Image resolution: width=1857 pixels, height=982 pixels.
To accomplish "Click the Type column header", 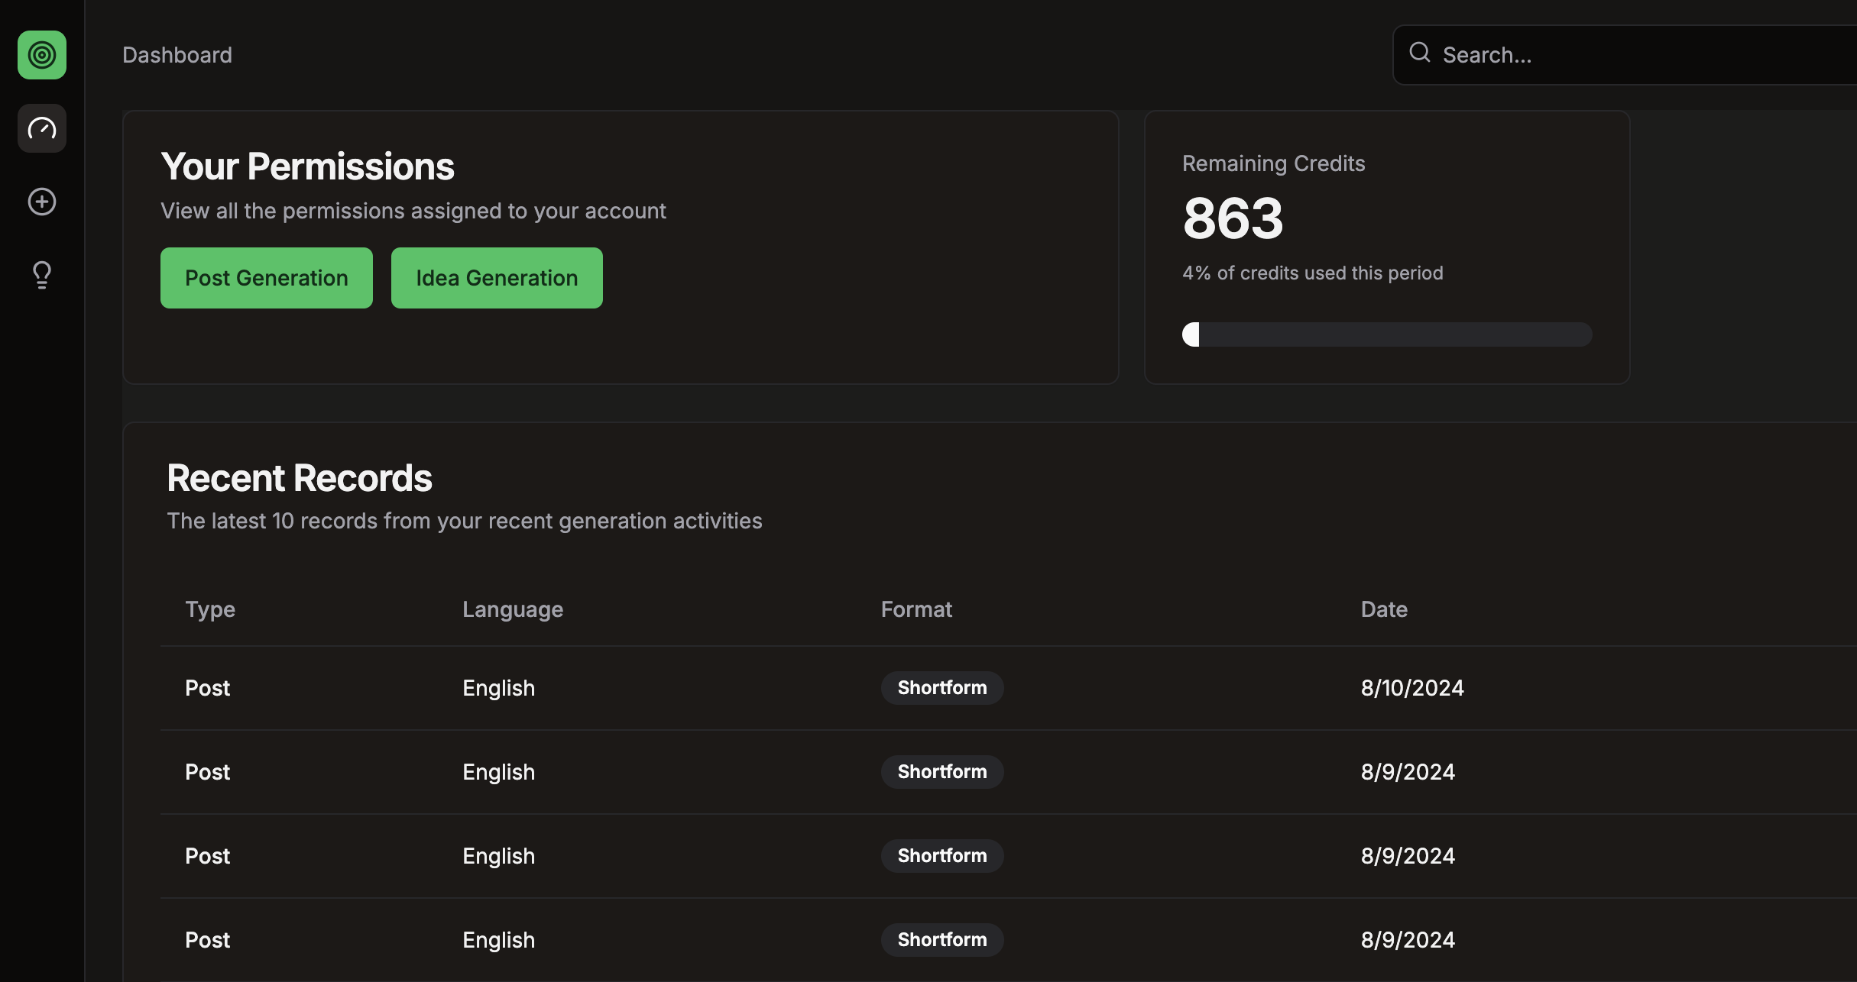I will point(210,609).
